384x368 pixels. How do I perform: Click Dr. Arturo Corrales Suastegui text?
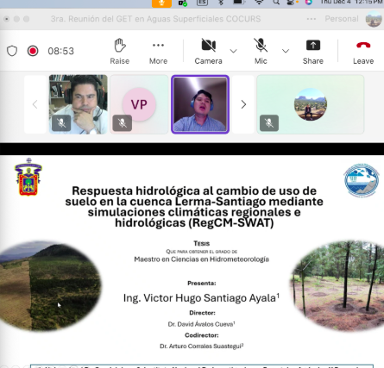point(202,346)
